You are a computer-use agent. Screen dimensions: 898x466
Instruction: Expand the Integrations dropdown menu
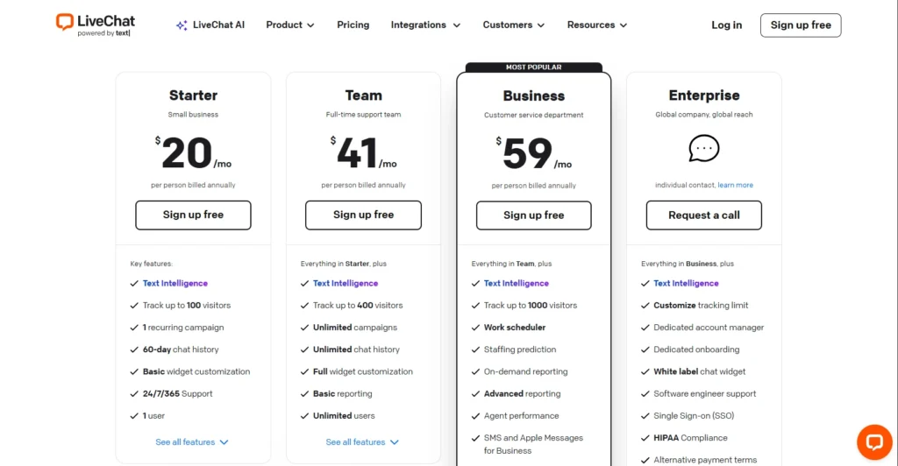pyautogui.click(x=425, y=25)
